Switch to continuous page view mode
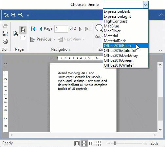The width and height of the screenshot is (165, 147). [x=84, y=143]
